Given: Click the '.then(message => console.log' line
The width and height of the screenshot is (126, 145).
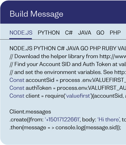Looking at the screenshot, I should tap(65, 128).
